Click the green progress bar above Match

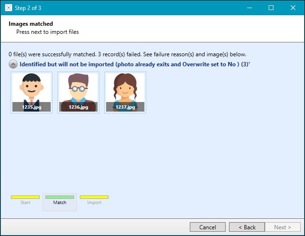[60, 197]
